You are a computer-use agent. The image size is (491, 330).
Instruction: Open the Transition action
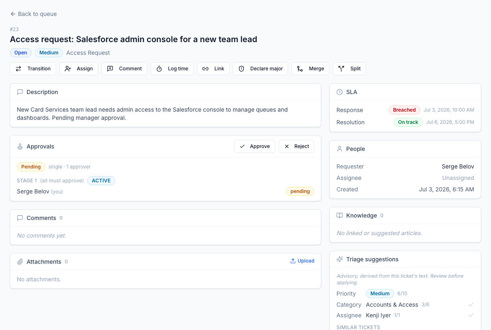coord(33,69)
